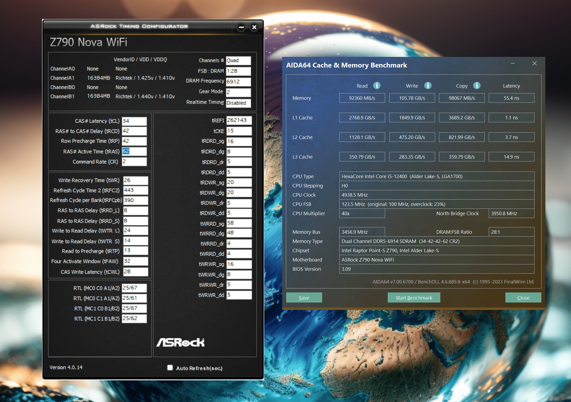Select the CAS# Latency (tCL) field
Viewport: 571px width, 402px height.
[134, 121]
